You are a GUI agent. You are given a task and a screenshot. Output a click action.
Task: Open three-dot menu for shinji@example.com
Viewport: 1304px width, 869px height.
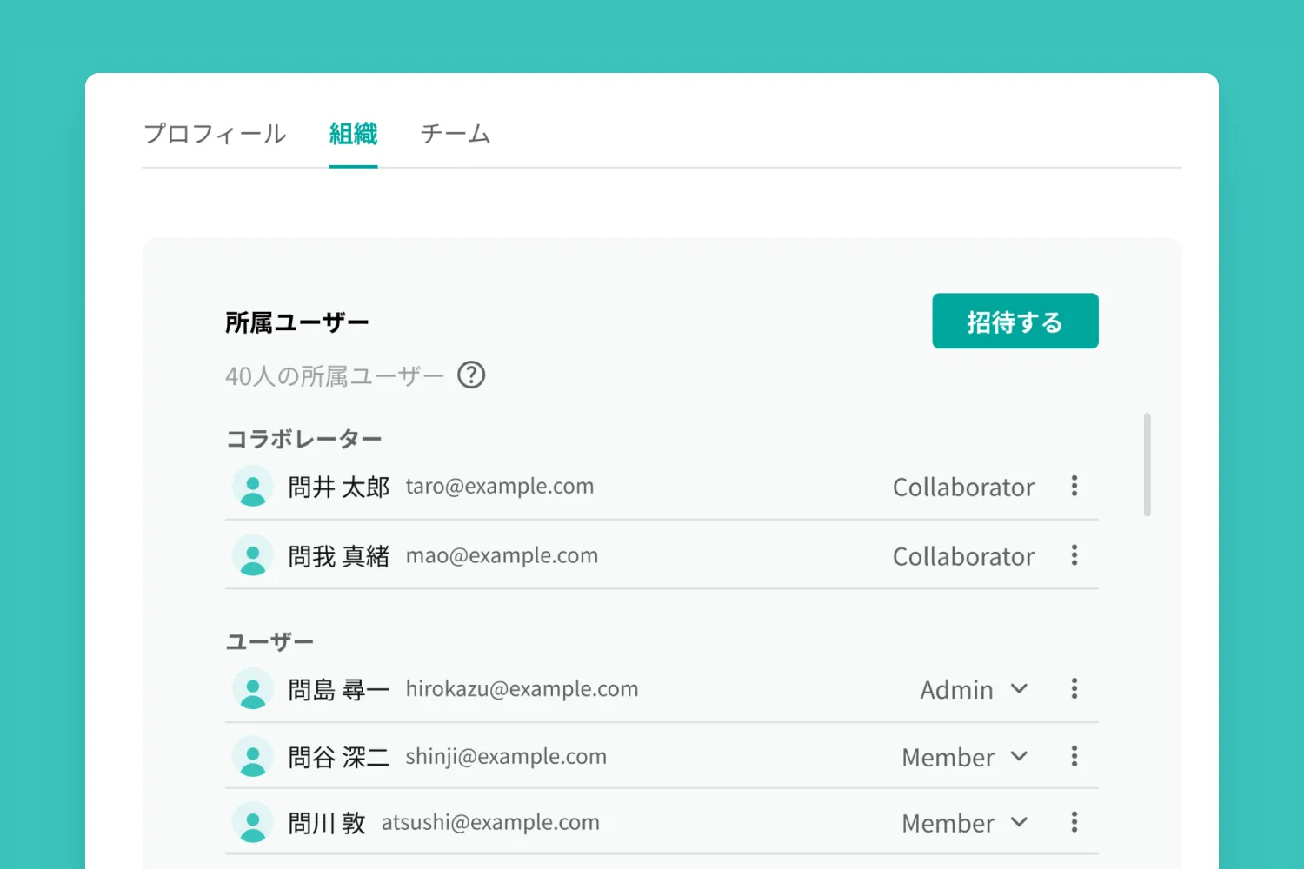1074,756
